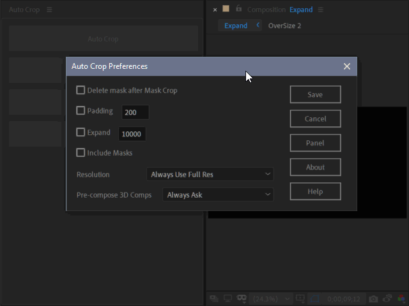This screenshot has width=409, height=306.
Task: Open the Auto Crop panel menu icon
Action: [49, 10]
